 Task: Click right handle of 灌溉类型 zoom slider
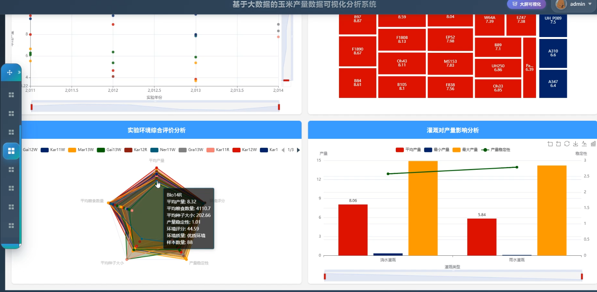[582, 276]
